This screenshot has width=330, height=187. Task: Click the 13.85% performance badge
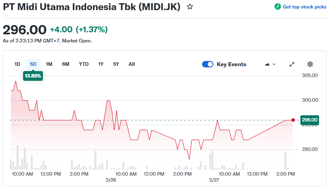click(x=33, y=76)
